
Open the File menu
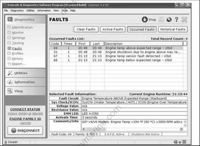click(6, 11)
